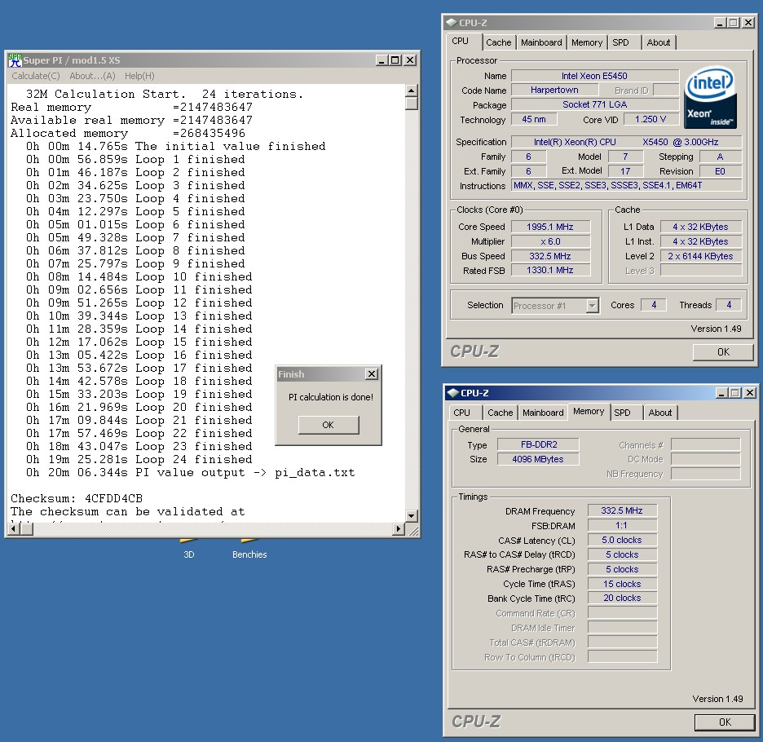Select Cache tab in lower CPU-Z window

pyautogui.click(x=501, y=413)
